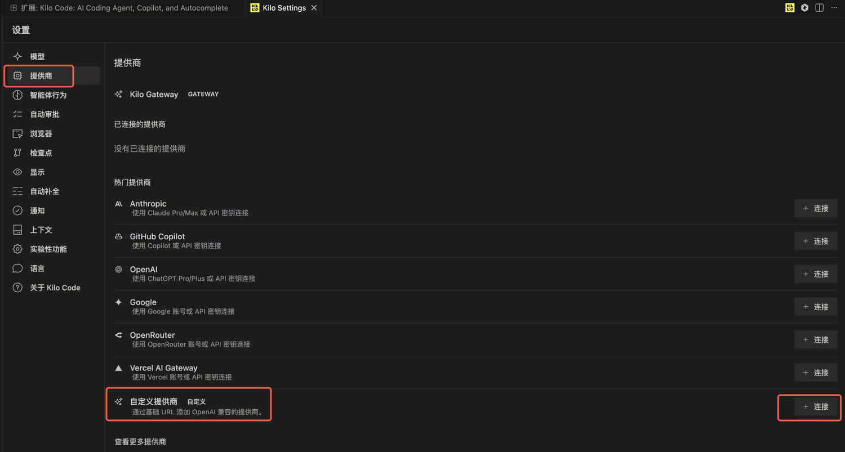Image resolution: width=845 pixels, height=452 pixels.
Task: Click 连接 for 自定义提供商
Action: (x=816, y=406)
